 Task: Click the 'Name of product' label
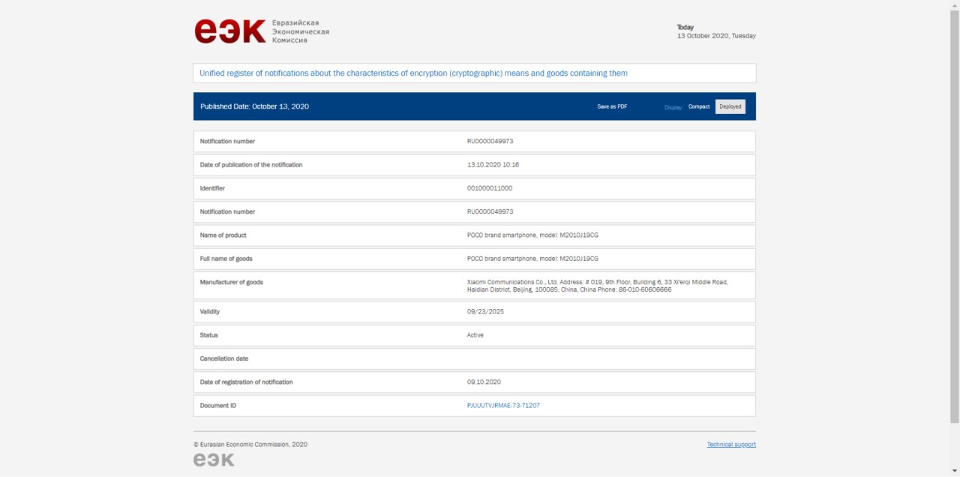(x=223, y=235)
